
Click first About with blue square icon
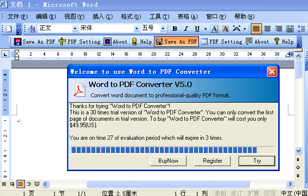(x=115, y=42)
